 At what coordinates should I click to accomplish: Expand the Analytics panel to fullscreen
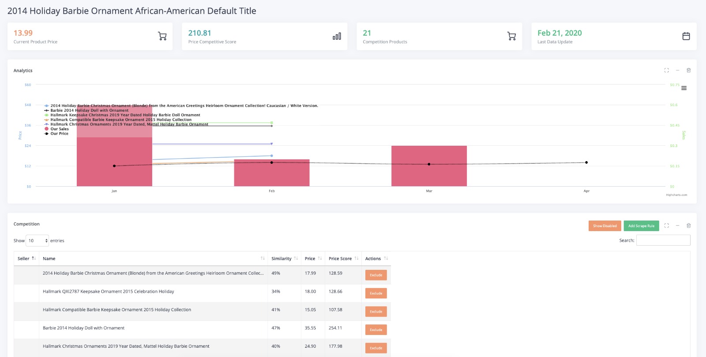[666, 70]
